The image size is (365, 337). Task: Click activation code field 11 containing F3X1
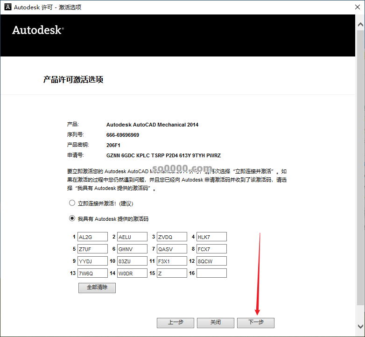pyautogui.click(x=172, y=261)
